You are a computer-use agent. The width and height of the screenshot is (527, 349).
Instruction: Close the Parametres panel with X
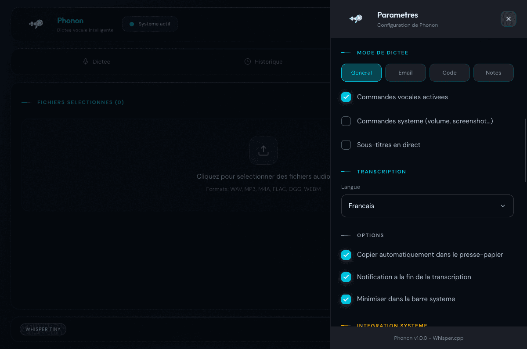508,19
